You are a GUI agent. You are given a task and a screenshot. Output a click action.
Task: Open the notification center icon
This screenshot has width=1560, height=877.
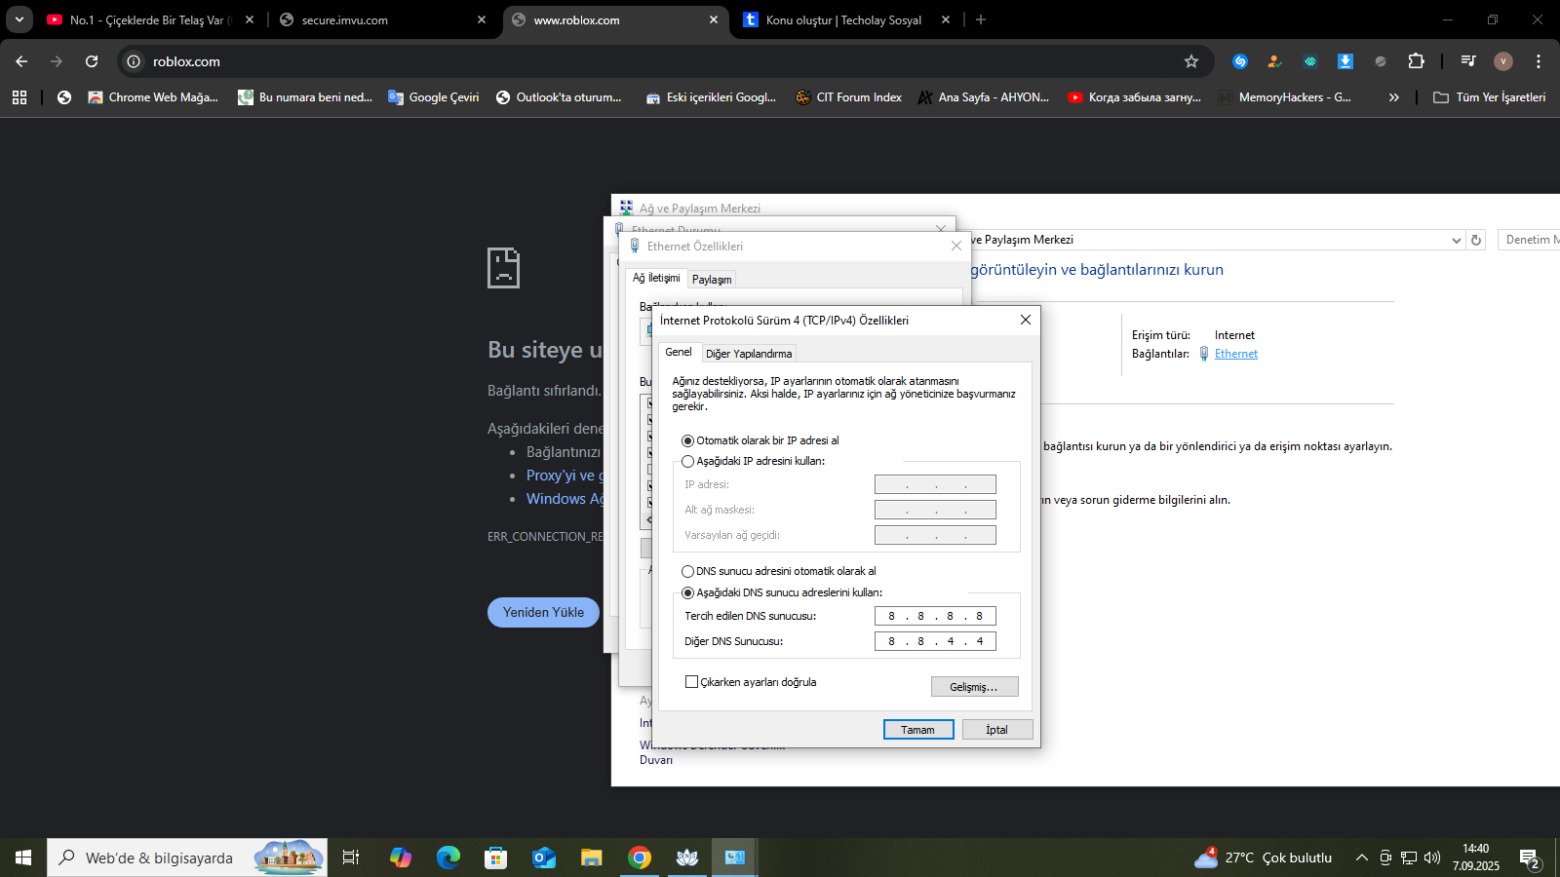pyautogui.click(x=1530, y=858)
